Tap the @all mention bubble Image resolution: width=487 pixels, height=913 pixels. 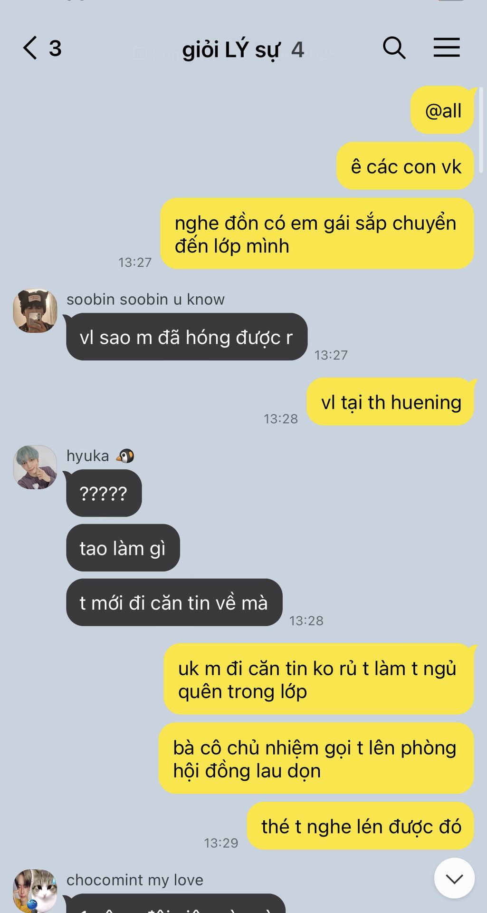tap(442, 110)
